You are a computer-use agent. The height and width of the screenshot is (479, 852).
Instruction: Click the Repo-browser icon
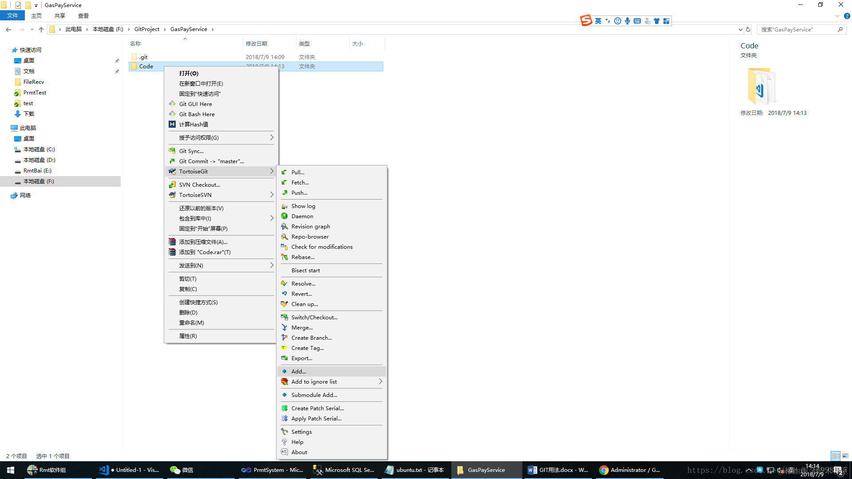[x=284, y=237]
